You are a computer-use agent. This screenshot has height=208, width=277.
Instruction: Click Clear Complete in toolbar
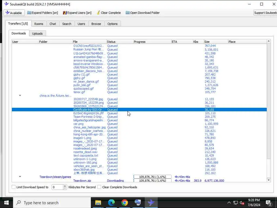(x=109, y=13)
